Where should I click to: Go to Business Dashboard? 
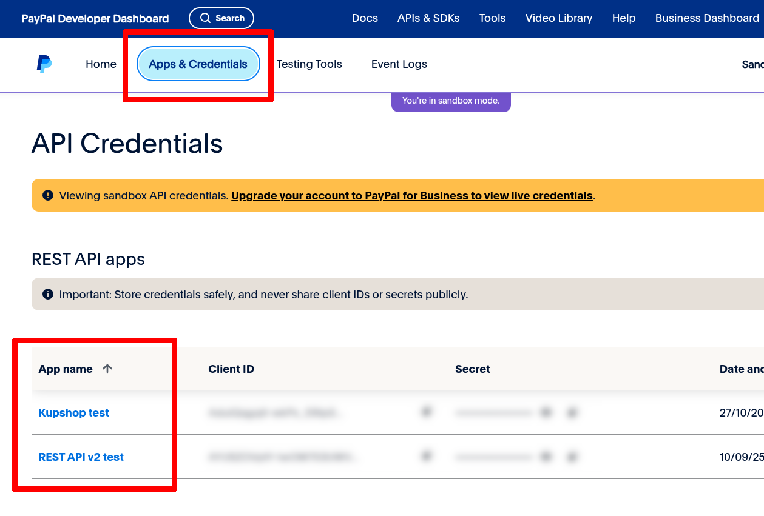pyautogui.click(x=707, y=18)
